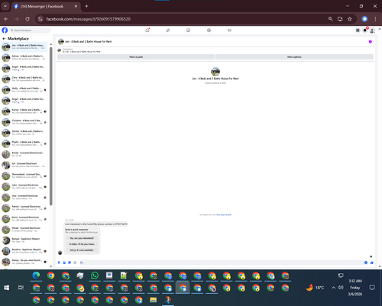
Task: Open a new browser tab
Action: point(86,6)
